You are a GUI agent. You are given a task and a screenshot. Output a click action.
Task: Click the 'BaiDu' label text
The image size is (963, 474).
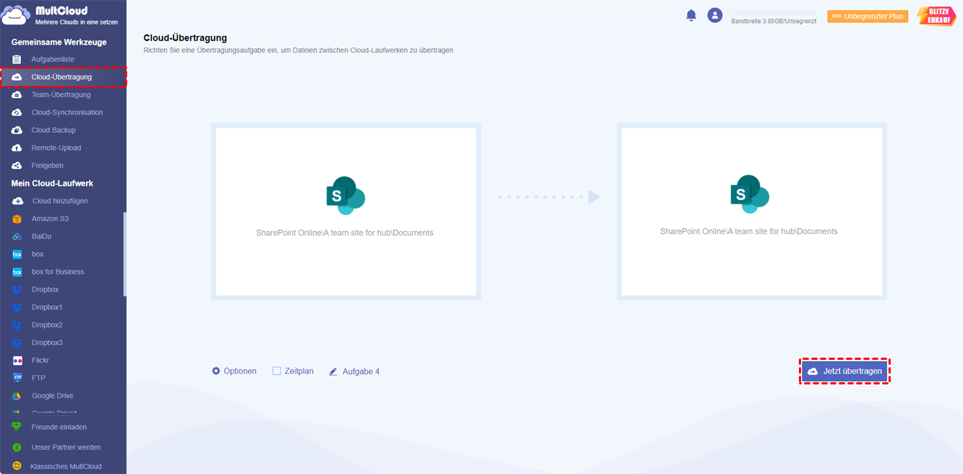[x=41, y=236]
